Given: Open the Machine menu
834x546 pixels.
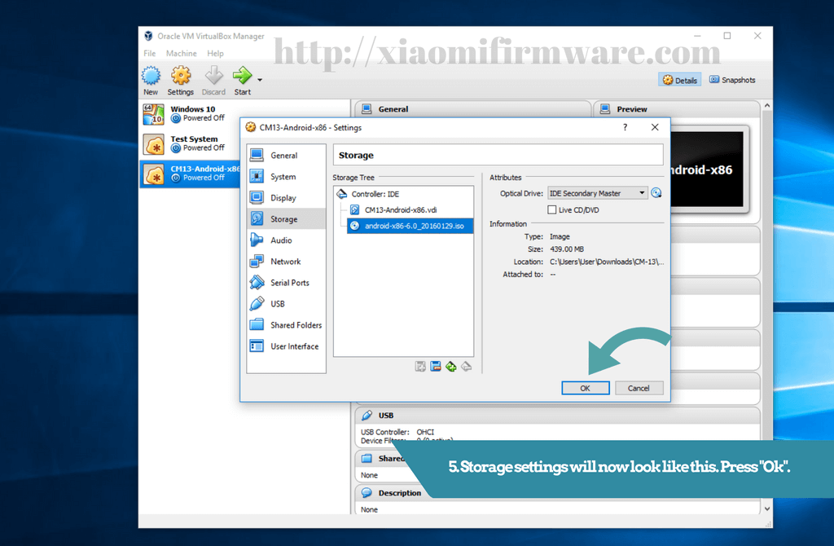Looking at the screenshot, I should click(182, 53).
